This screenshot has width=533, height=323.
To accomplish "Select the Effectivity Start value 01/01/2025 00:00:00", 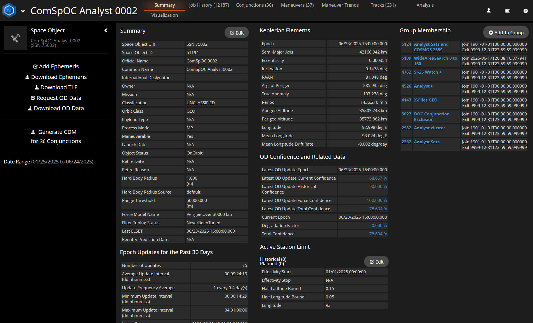I will (346, 272).
